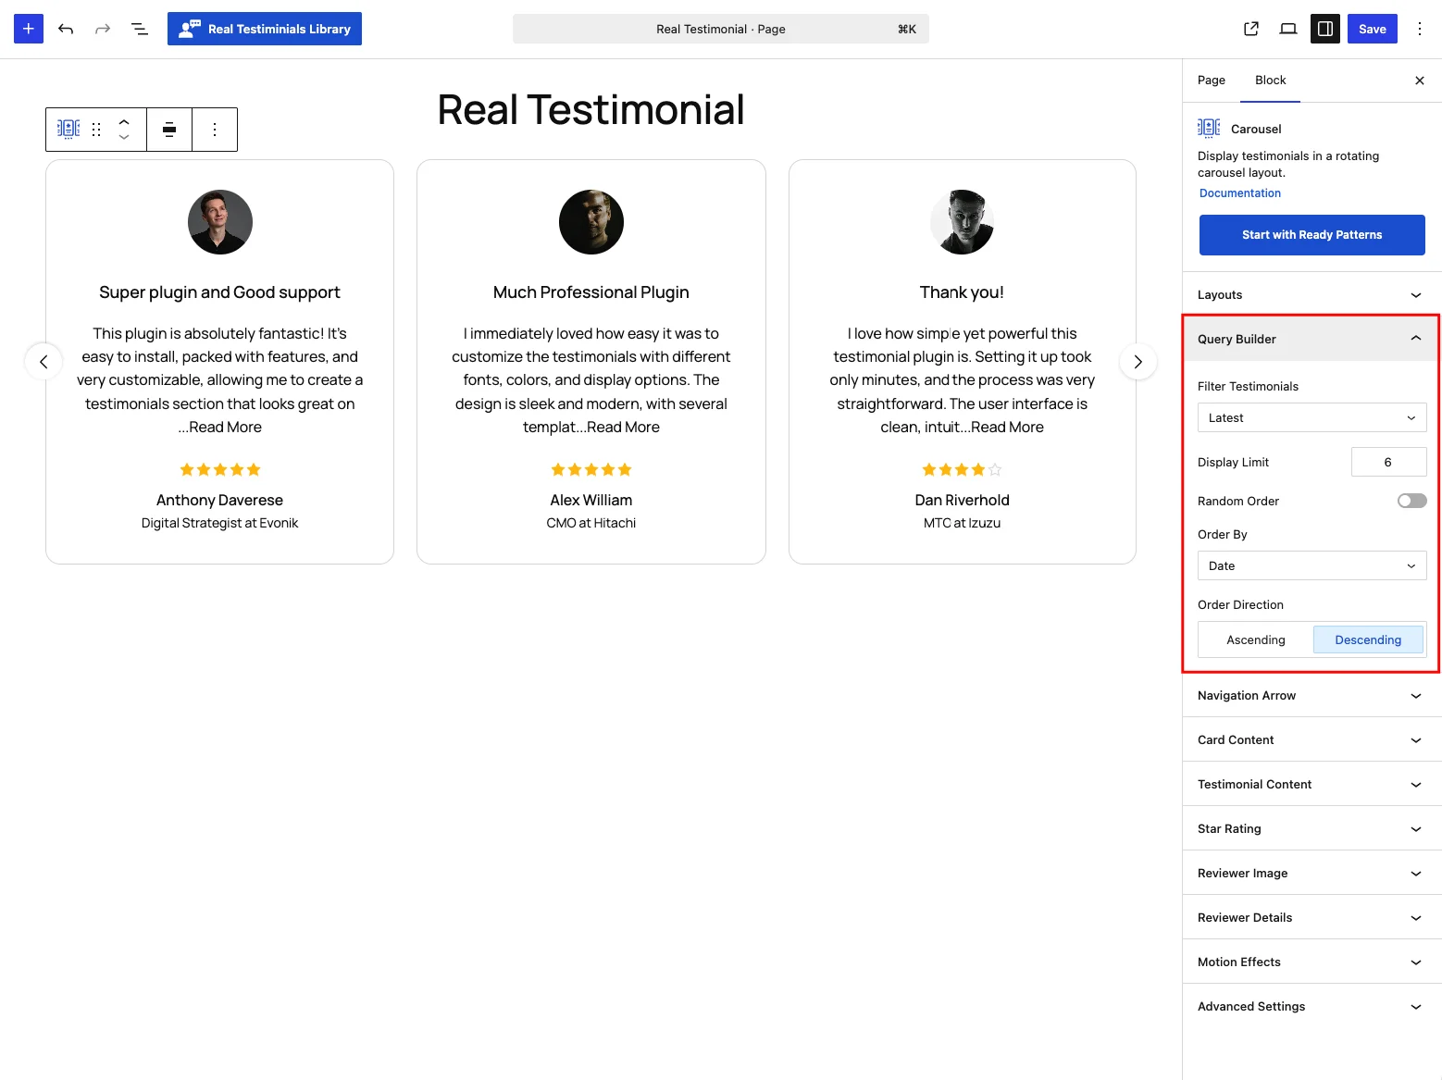This screenshot has width=1442, height=1080.
Task: Save the page
Action: pyautogui.click(x=1373, y=29)
